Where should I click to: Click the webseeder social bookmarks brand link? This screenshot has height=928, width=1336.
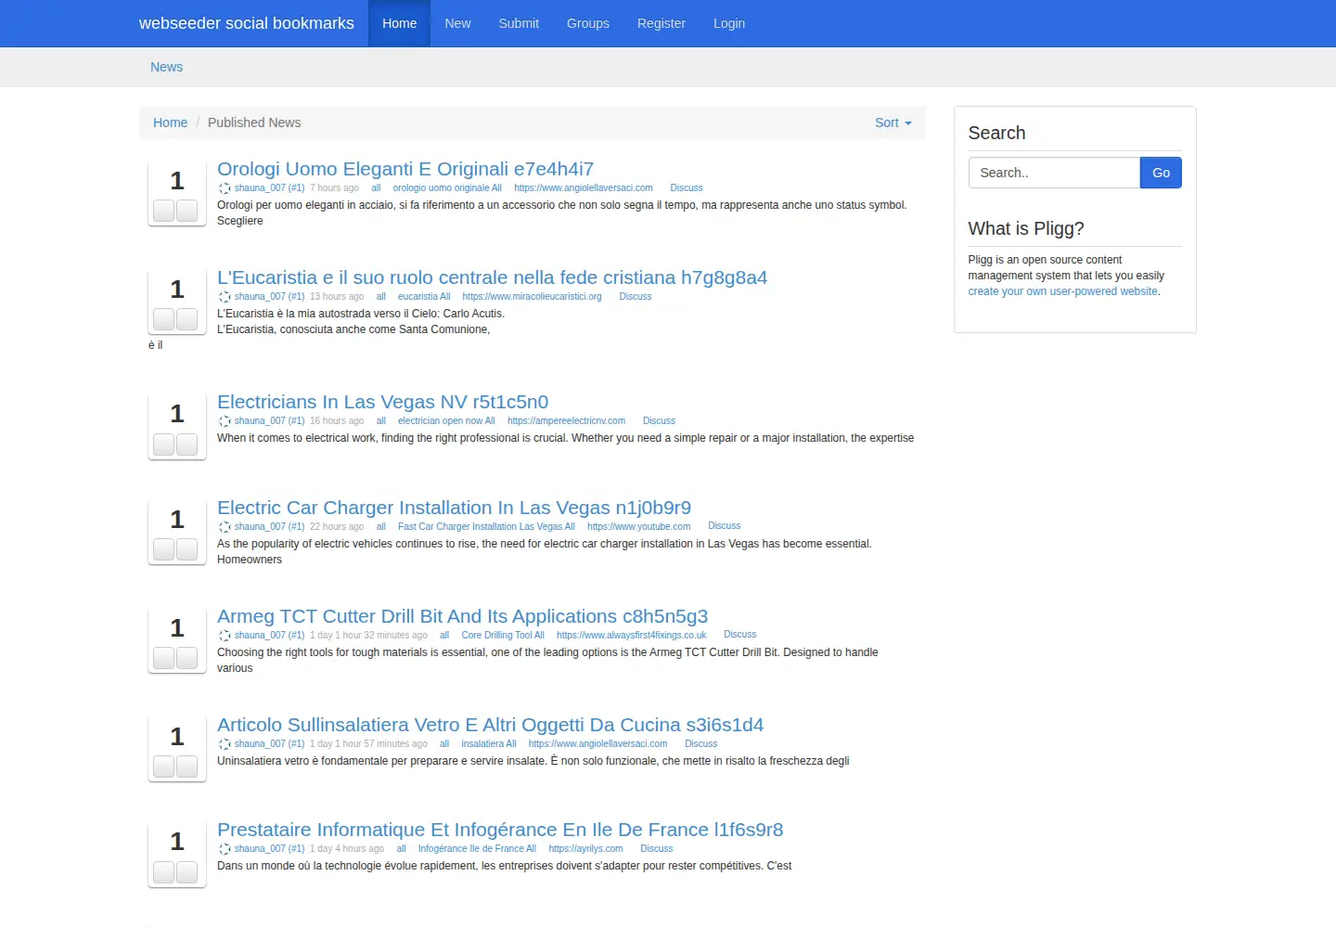click(247, 23)
